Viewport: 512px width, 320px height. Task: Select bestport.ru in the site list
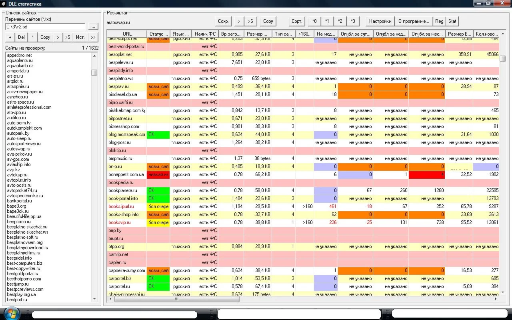tap(17, 300)
